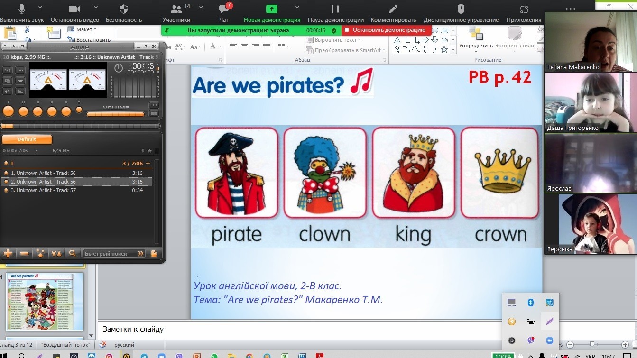Click the AIMP stop button
The image size is (637, 358).
(x=37, y=111)
